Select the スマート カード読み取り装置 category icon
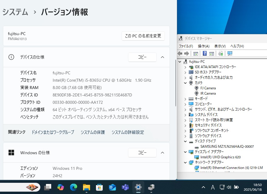Screen dimensions: 267x194 click(191, 120)
